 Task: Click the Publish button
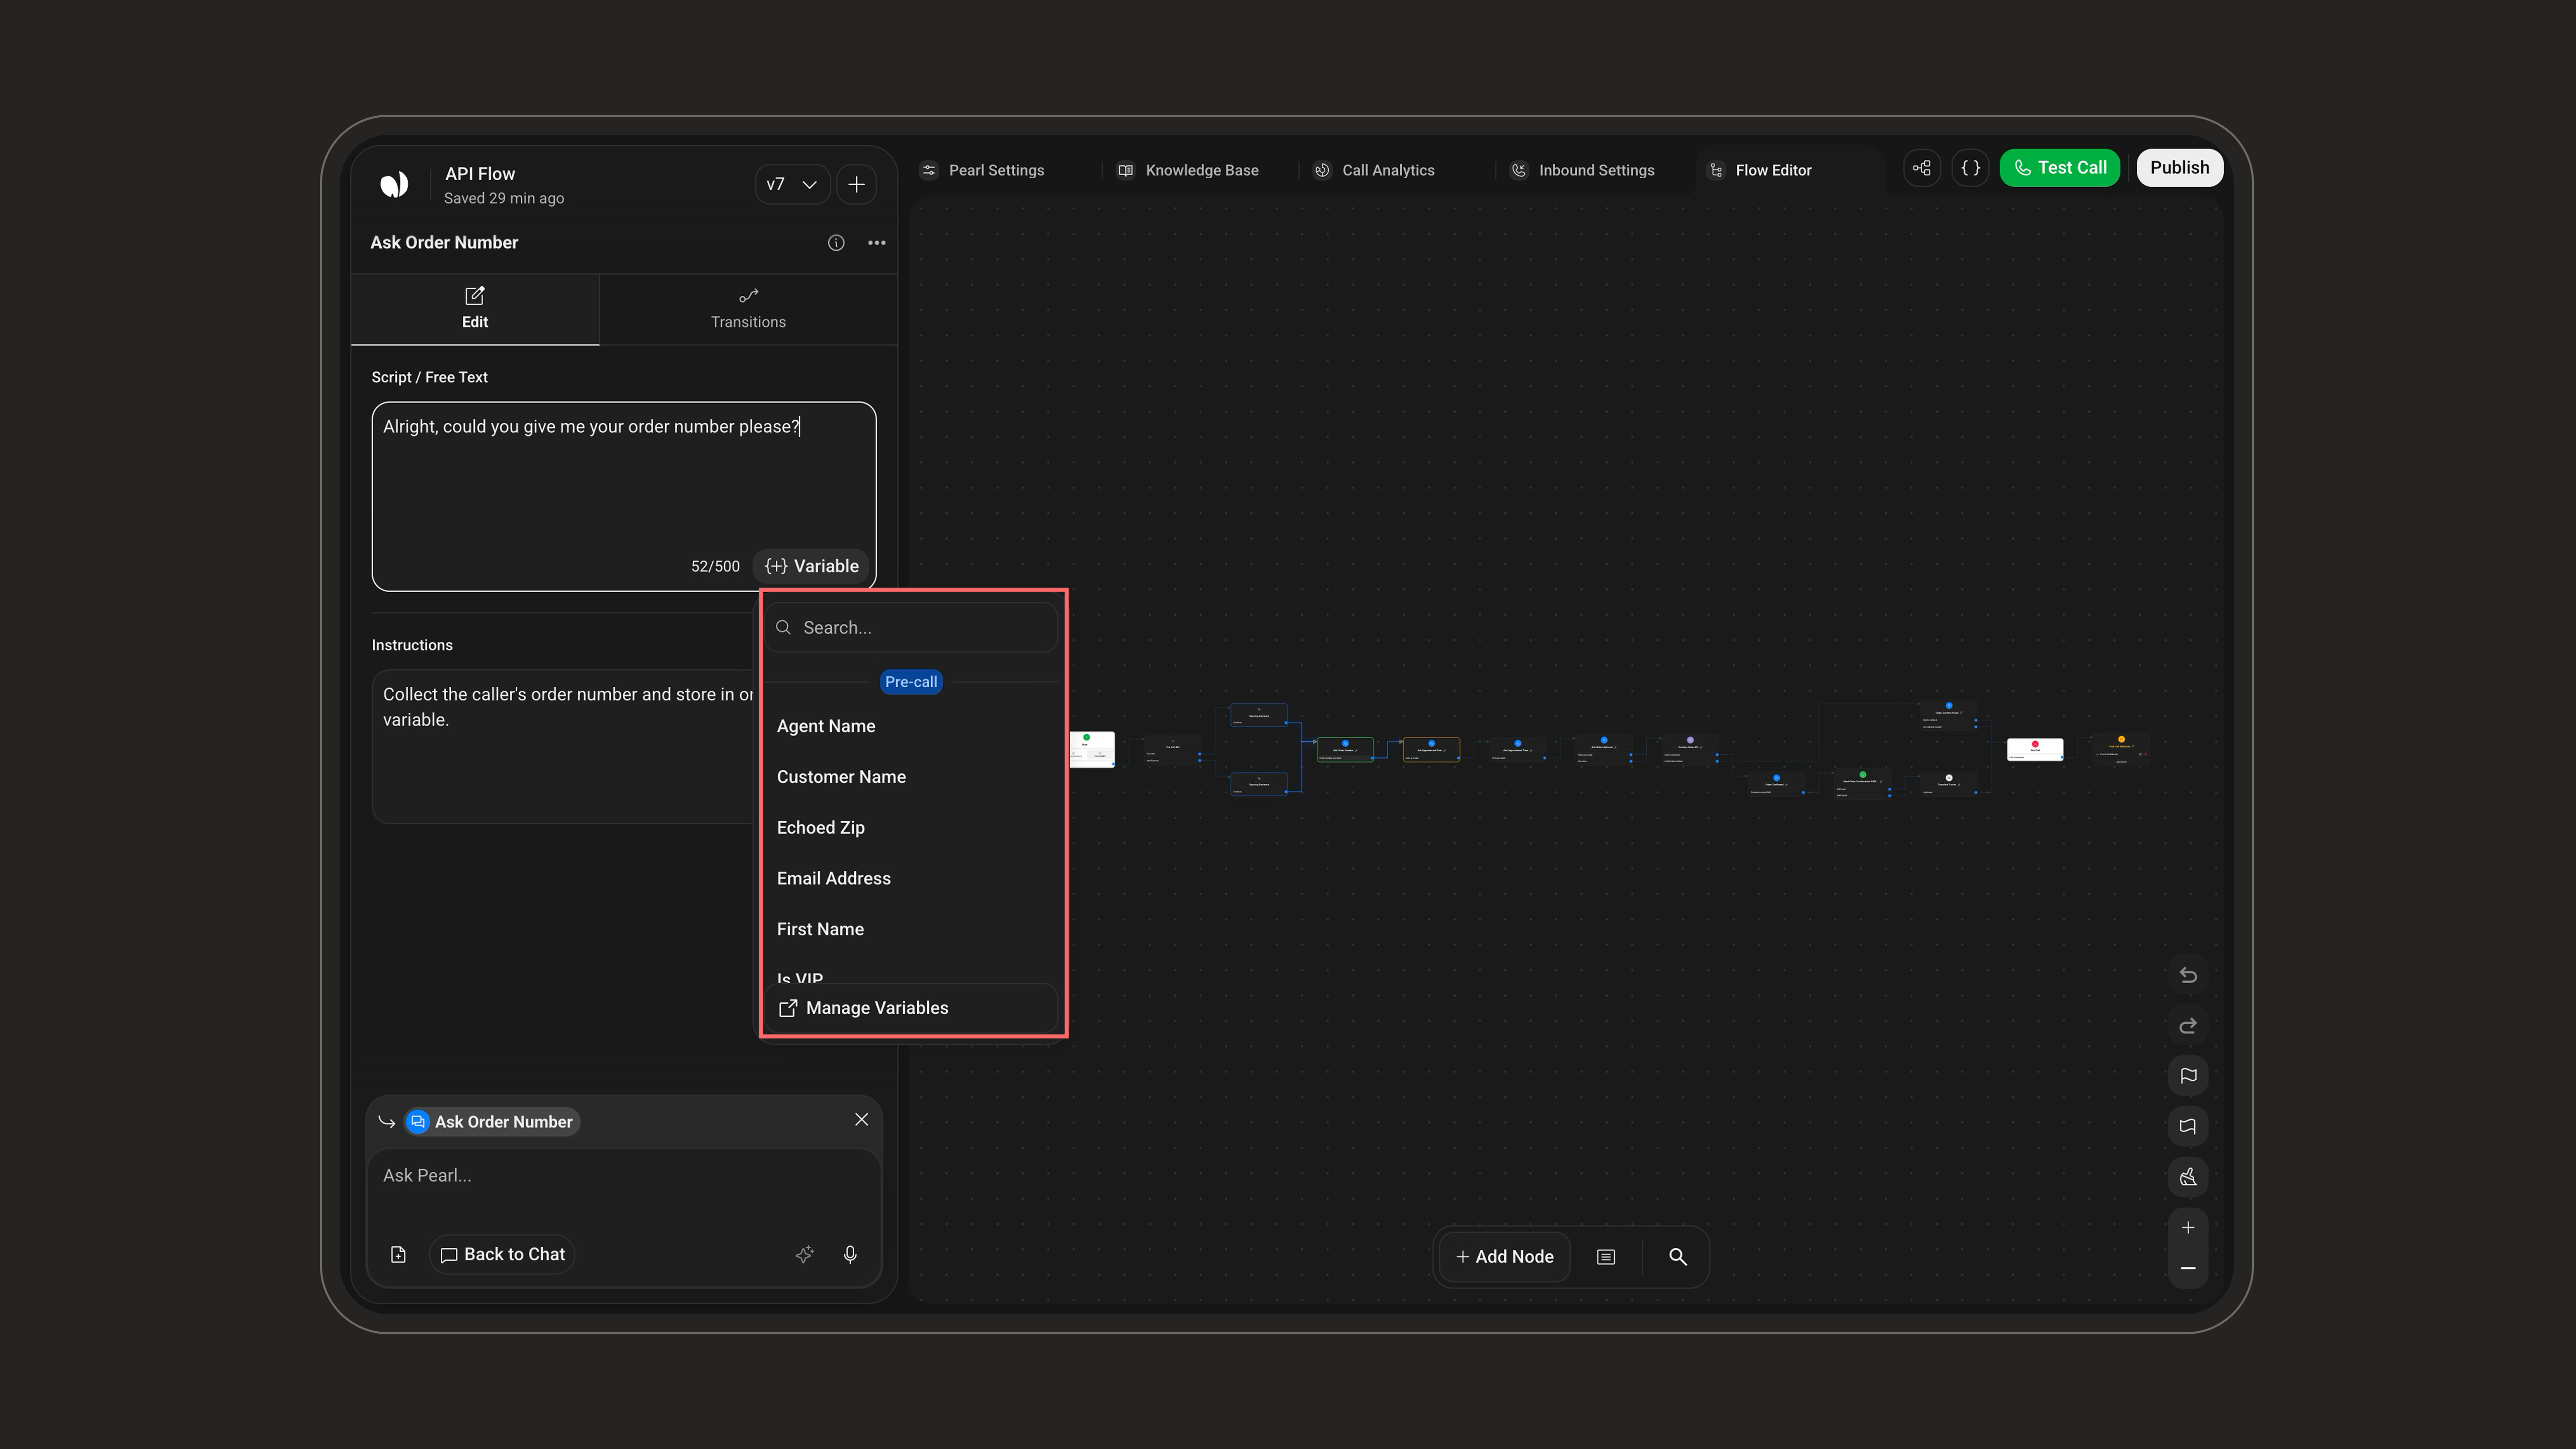[2179, 168]
